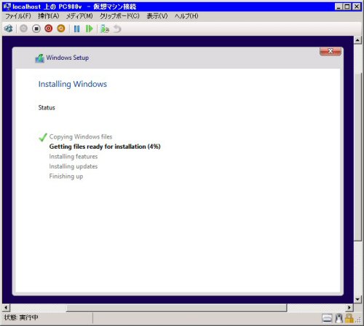Open the 操作(A) menu
364x326 pixels.
point(49,16)
